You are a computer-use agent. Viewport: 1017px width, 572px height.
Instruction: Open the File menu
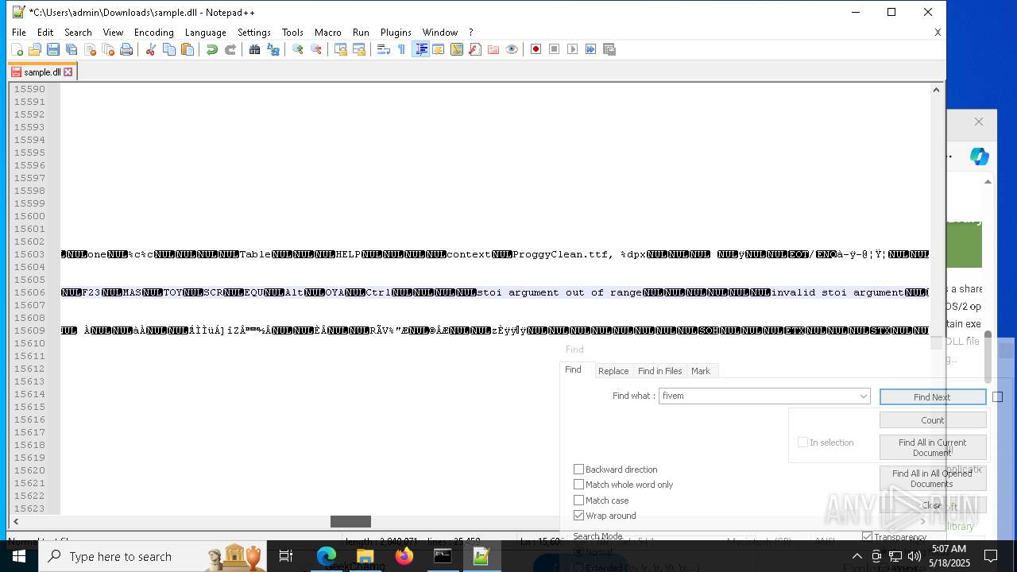click(19, 33)
